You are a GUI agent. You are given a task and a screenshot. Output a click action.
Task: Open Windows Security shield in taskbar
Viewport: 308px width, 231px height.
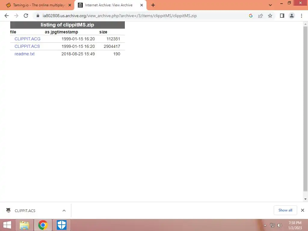[61, 225]
